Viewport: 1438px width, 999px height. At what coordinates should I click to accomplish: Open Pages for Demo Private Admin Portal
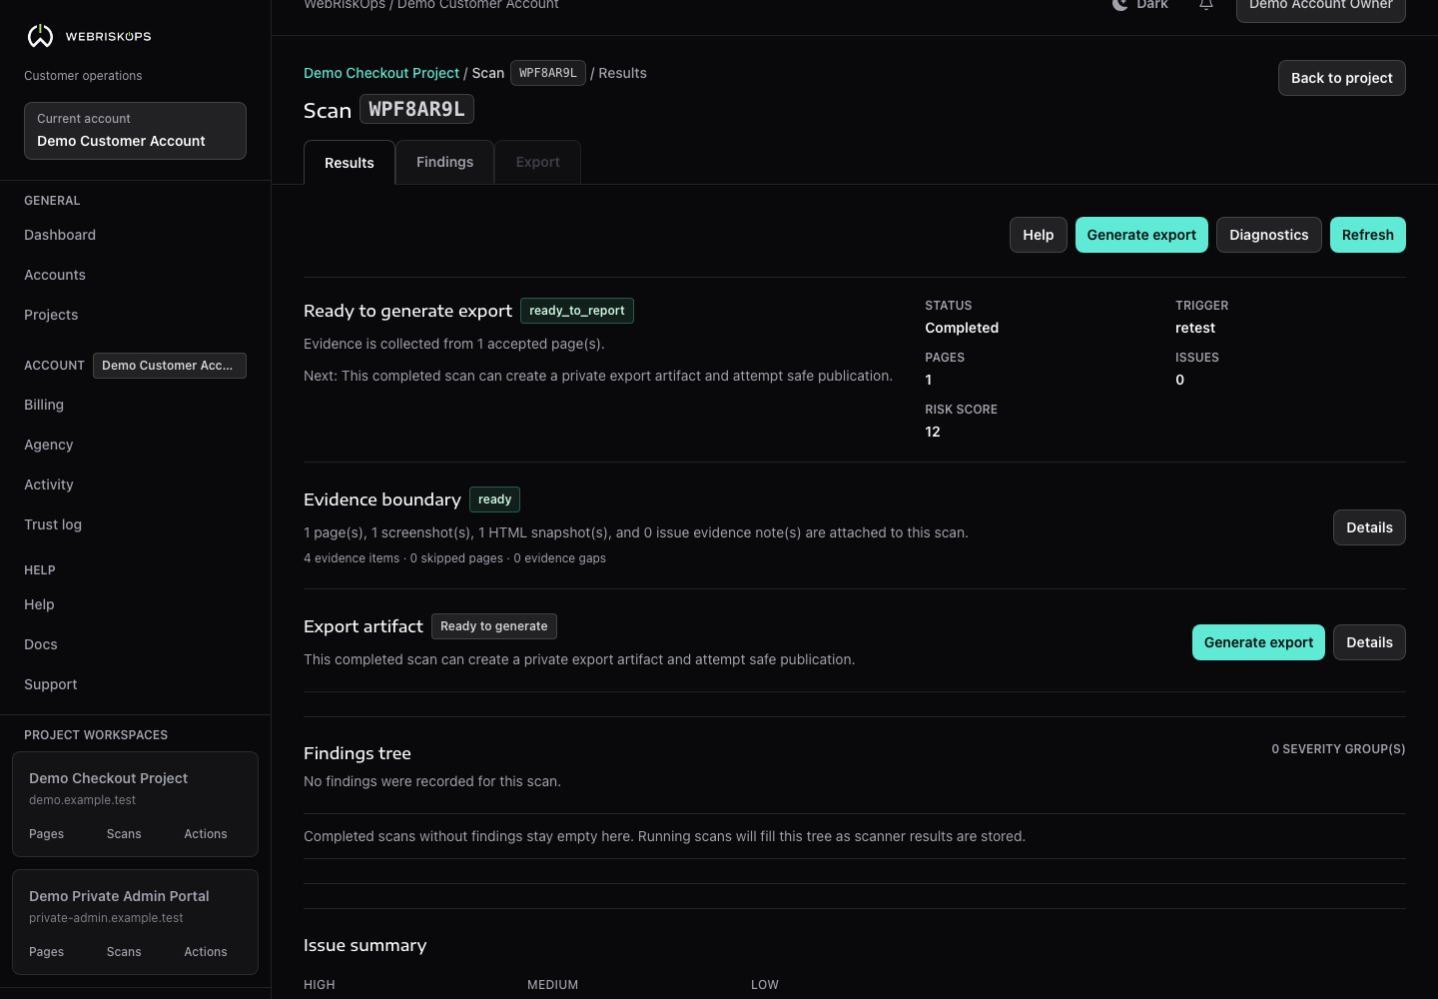(46, 952)
